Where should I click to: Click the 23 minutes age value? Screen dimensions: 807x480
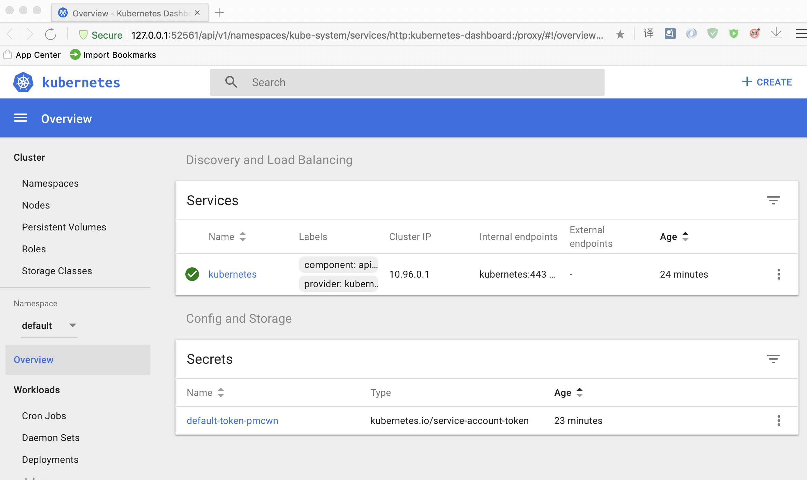(578, 421)
